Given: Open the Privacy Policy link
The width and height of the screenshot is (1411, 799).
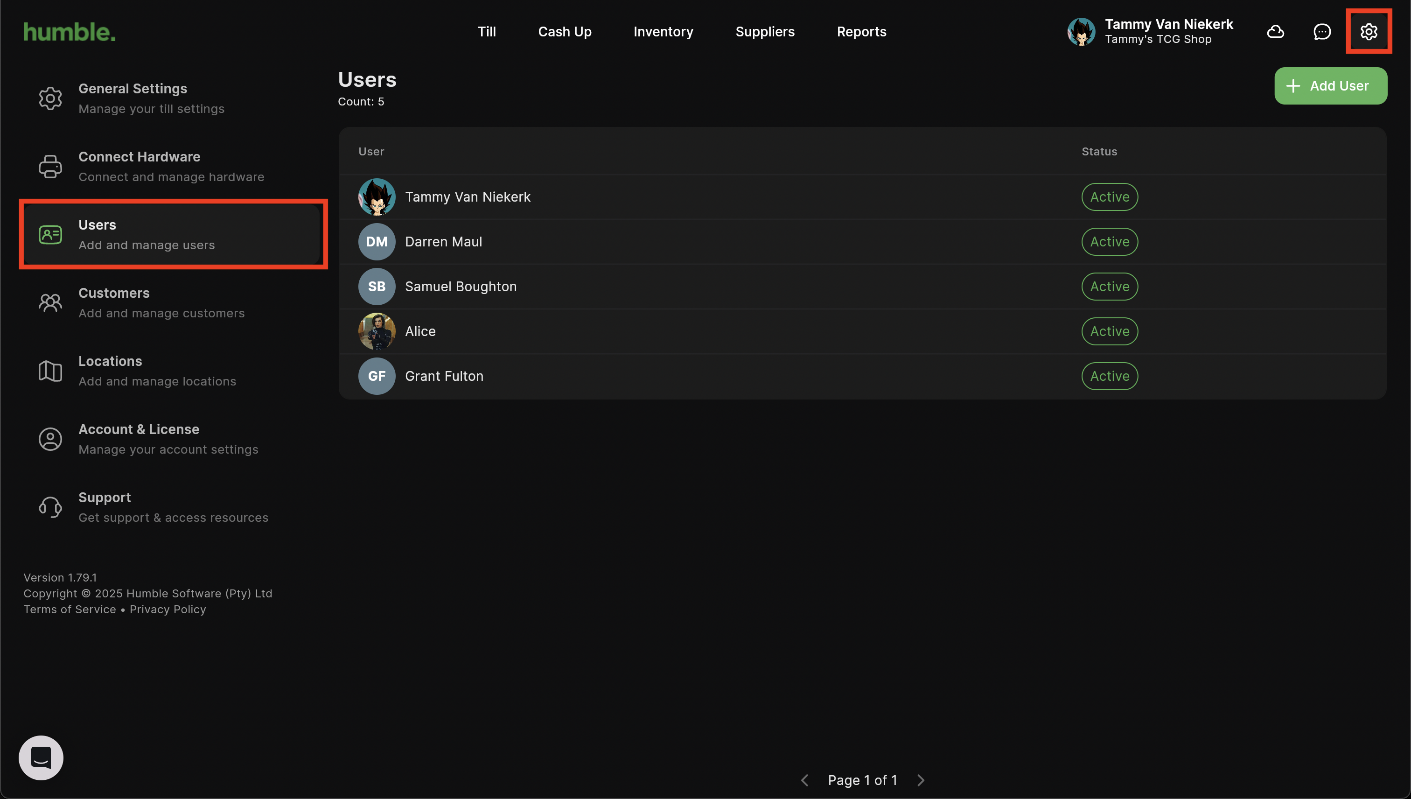Looking at the screenshot, I should (x=168, y=609).
